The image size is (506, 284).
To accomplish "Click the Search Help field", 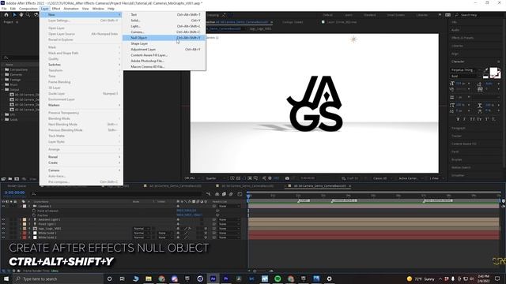I will (x=480, y=15).
